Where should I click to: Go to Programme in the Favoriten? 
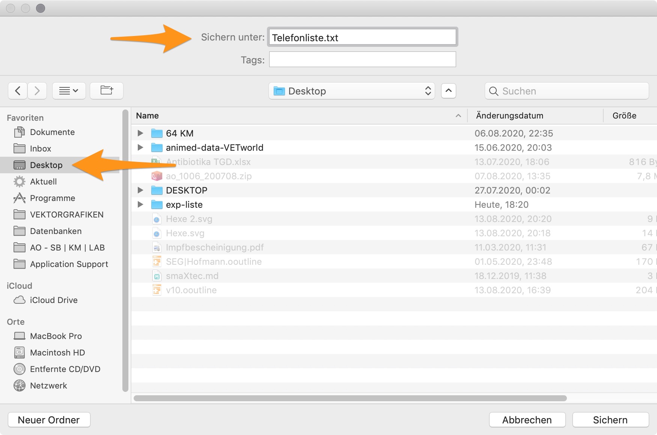pos(52,198)
